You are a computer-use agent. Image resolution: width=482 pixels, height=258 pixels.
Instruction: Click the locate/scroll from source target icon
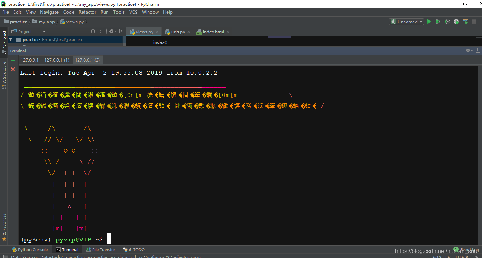(x=93, y=31)
